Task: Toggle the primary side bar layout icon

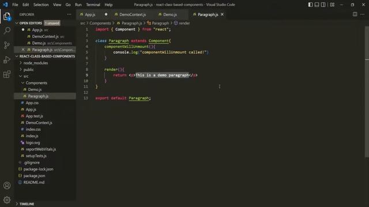Action: (310, 5)
